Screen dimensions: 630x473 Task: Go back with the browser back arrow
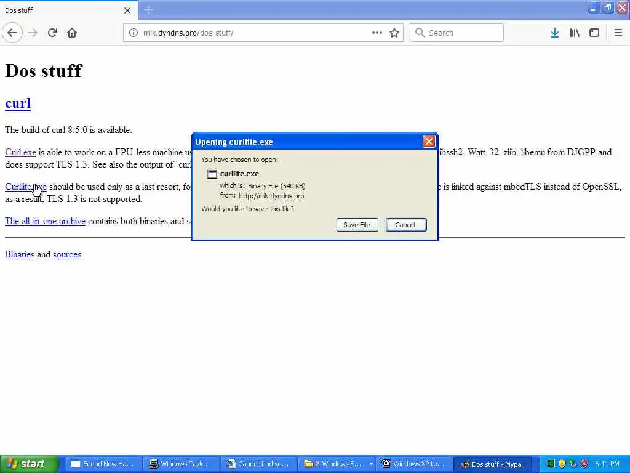pyautogui.click(x=12, y=33)
